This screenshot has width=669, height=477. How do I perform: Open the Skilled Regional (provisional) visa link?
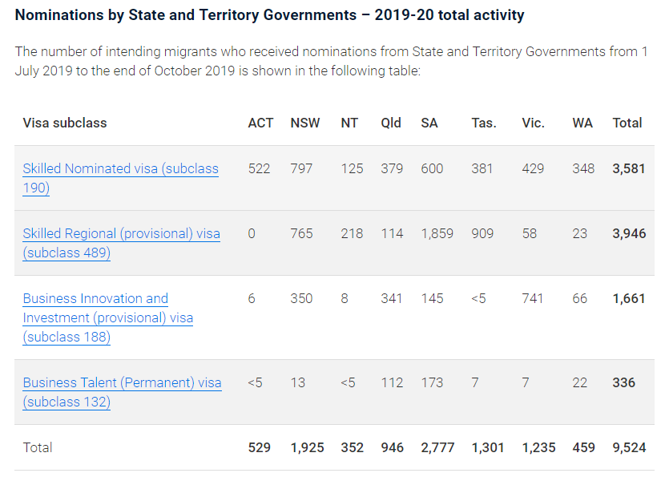point(121,234)
